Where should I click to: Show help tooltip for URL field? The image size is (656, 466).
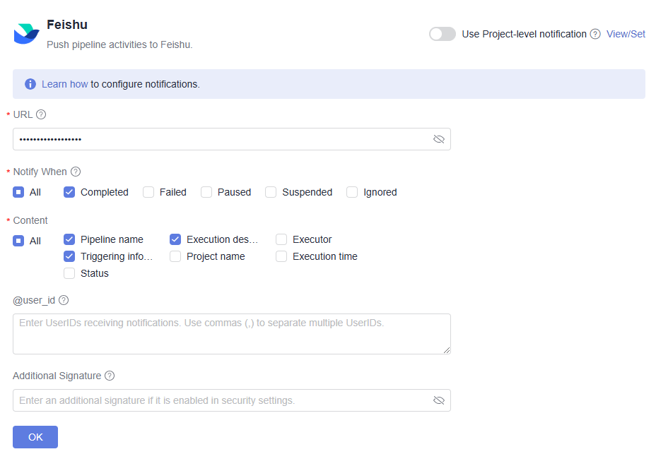[x=41, y=114]
